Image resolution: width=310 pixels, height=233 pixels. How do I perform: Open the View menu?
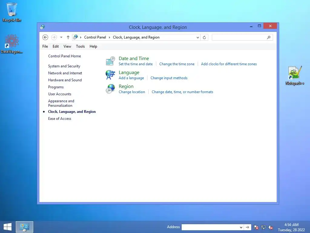coord(67,46)
